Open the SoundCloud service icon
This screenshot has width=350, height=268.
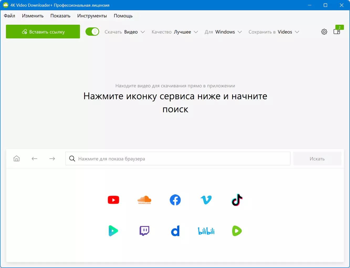[x=144, y=200]
